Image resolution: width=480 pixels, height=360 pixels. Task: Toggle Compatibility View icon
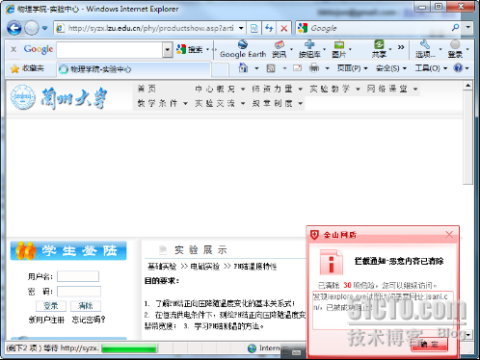point(254,28)
